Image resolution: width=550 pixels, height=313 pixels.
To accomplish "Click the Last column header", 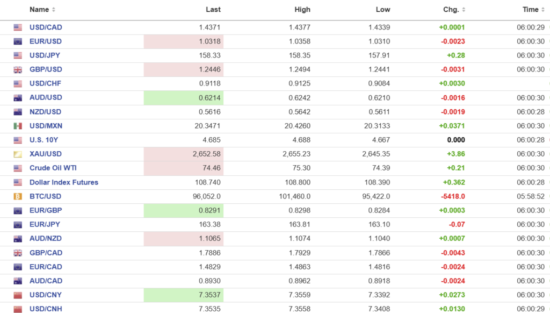I will point(213,10).
